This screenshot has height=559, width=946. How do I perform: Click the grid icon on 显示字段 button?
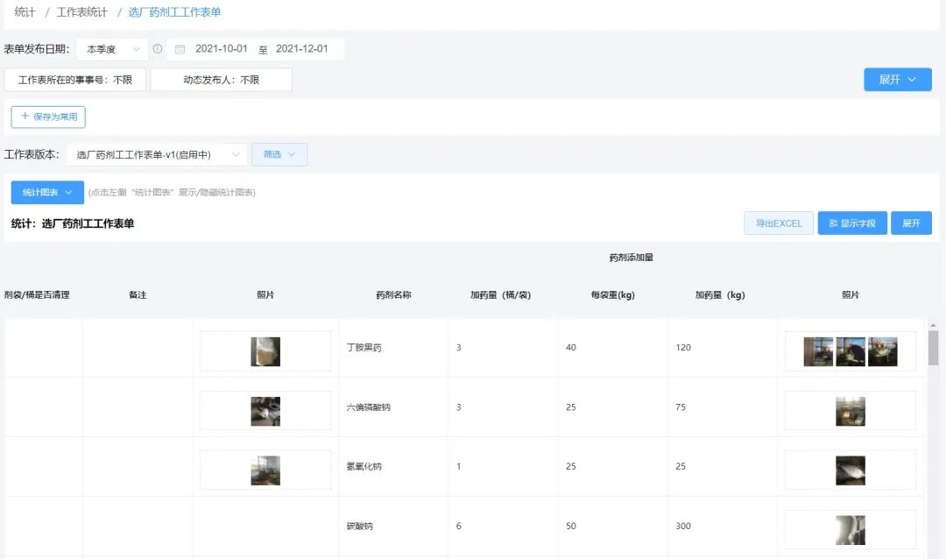(832, 223)
